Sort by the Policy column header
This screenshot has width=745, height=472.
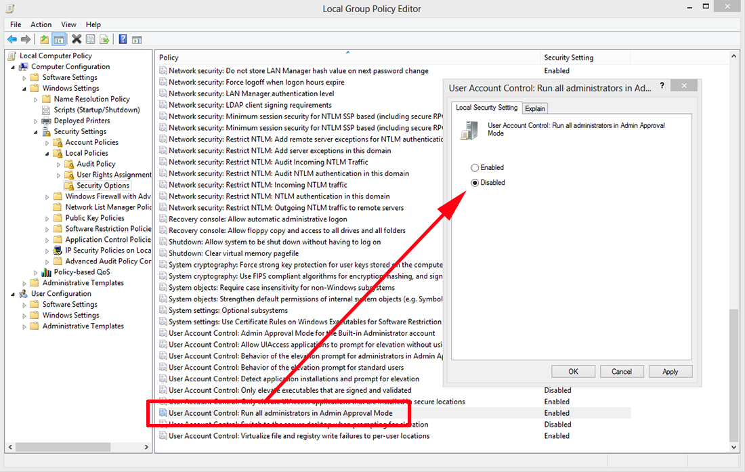[349, 58]
